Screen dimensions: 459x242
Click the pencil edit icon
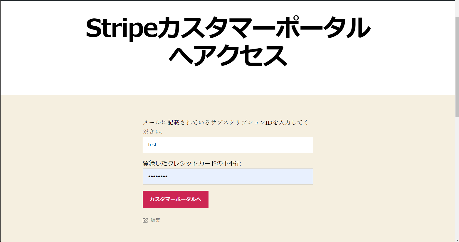pyautogui.click(x=145, y=220)
